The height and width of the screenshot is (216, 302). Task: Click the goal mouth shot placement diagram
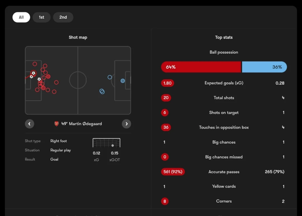point(106,143)
